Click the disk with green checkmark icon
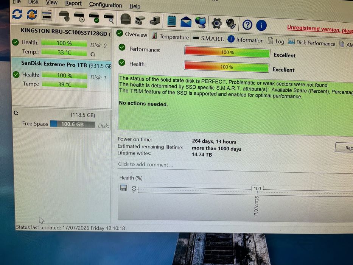The height and width of the screenshot is (265, 353). point(94,18)
